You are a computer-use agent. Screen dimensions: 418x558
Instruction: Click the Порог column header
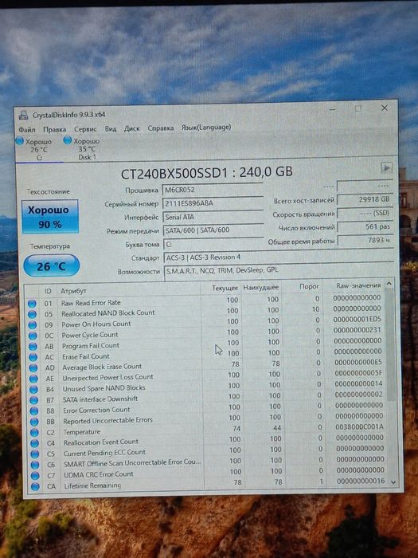(x=309, y=286)
